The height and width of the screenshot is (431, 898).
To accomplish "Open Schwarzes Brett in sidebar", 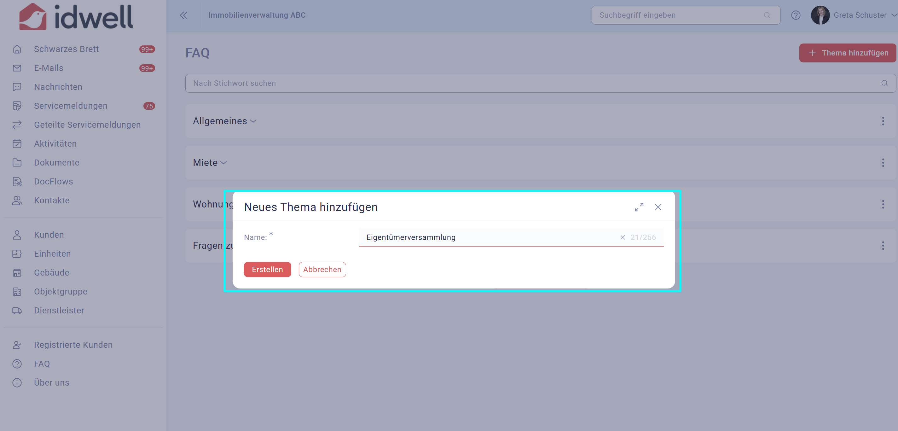I will tap(66, 49).
